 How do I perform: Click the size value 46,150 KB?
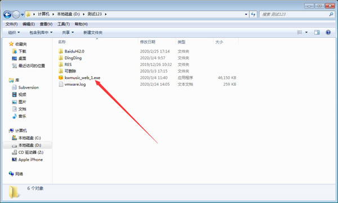(227, 78)
